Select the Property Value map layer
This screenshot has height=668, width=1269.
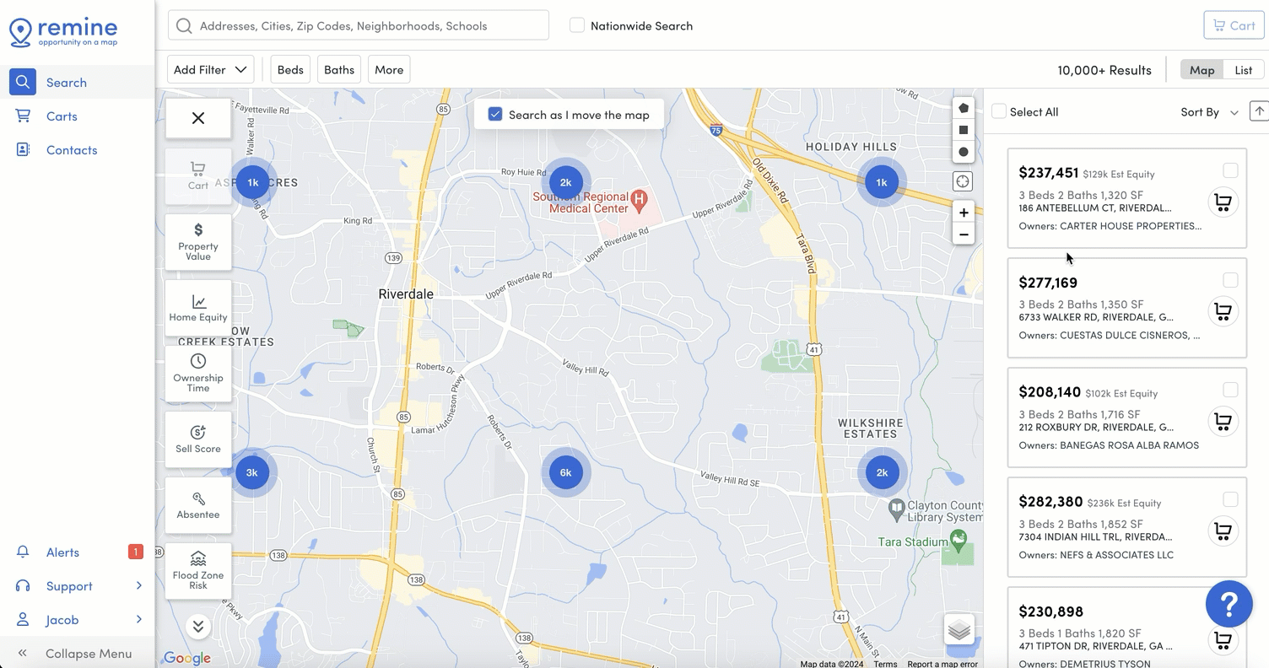click(198, 242)
